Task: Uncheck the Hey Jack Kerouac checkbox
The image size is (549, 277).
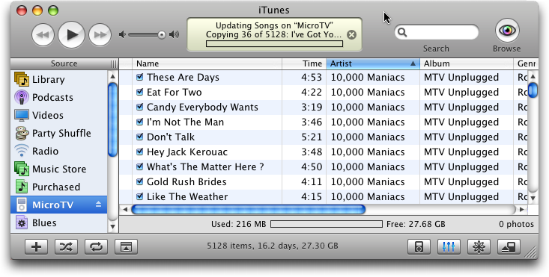Action: tap(140, 152)
